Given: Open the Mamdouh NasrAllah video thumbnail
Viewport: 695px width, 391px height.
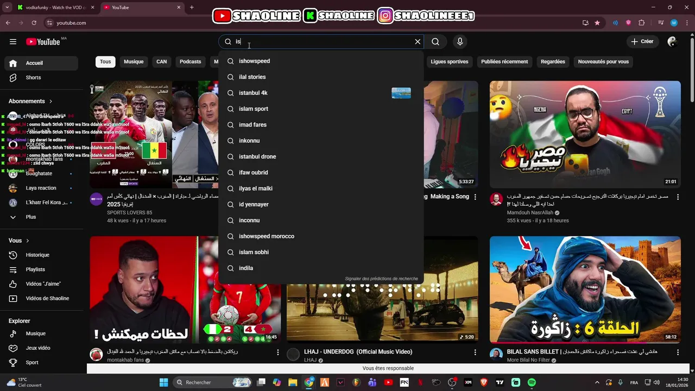Looking at the screenshot, I should (x=585, y=135).
